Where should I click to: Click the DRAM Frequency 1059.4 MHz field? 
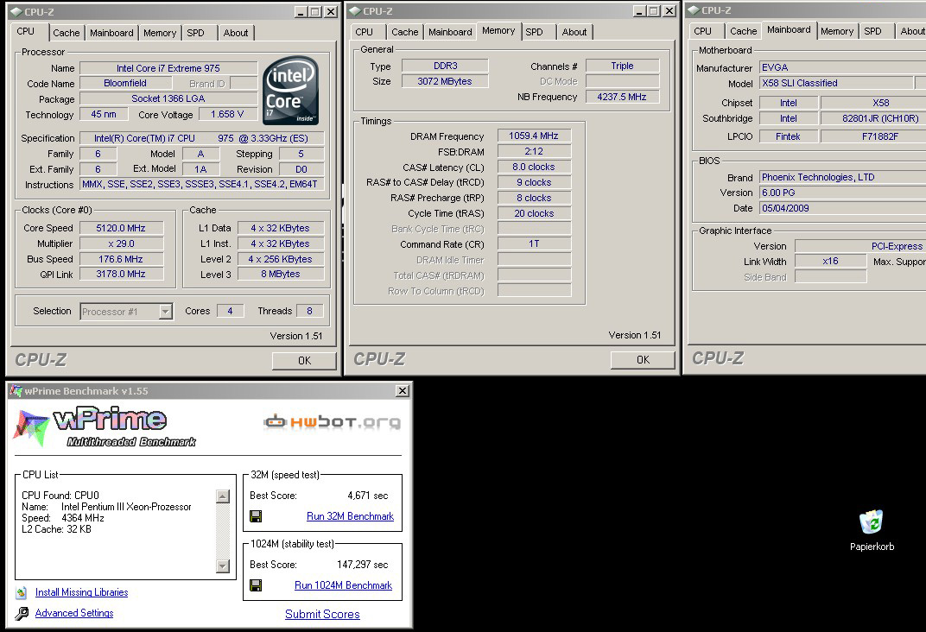[x=534, y=136]
